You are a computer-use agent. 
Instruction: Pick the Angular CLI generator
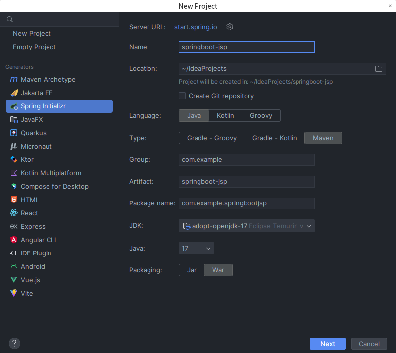tap(38, 240)
